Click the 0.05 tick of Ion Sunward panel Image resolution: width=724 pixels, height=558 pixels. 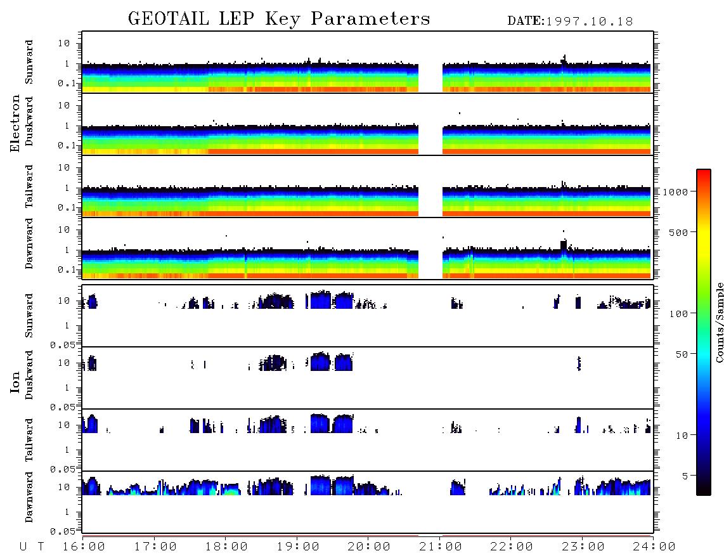click(x=63, y=345)
